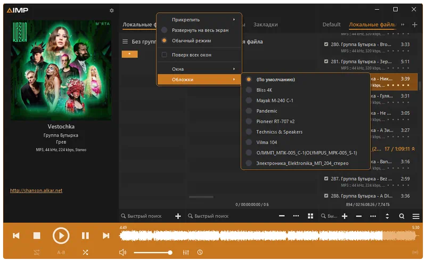Image resolution: width=426 pixels, height=262 pixels.
Task: Open the left Локальные tab in music library
Action: pos(140,24)
